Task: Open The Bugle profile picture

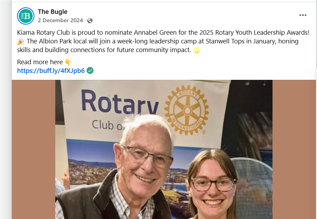Action: 26,16
